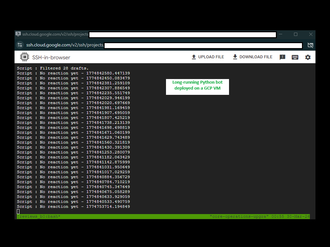Click the log line ending 1774842450.083479

click(74, 78)
